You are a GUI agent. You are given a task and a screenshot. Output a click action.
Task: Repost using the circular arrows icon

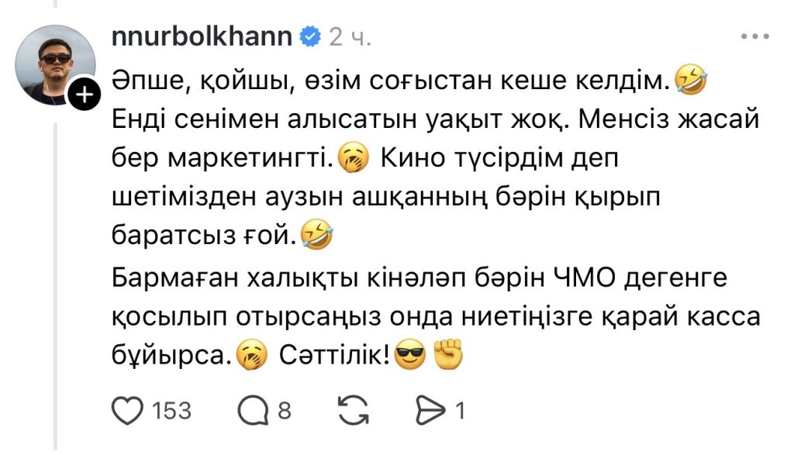pyautogui.click(x=354, y=410)
